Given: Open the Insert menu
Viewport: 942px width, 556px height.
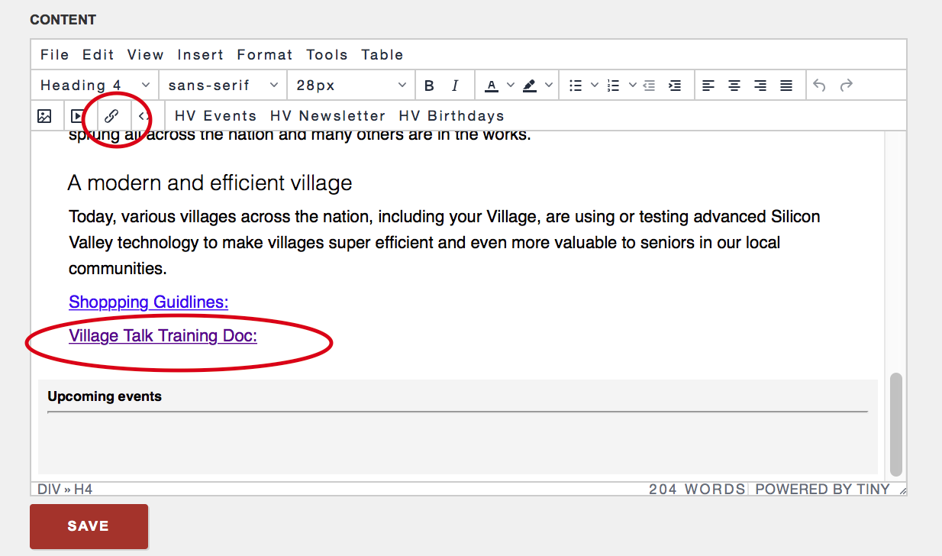Looking at the screenshot, I should pos(201,55).
